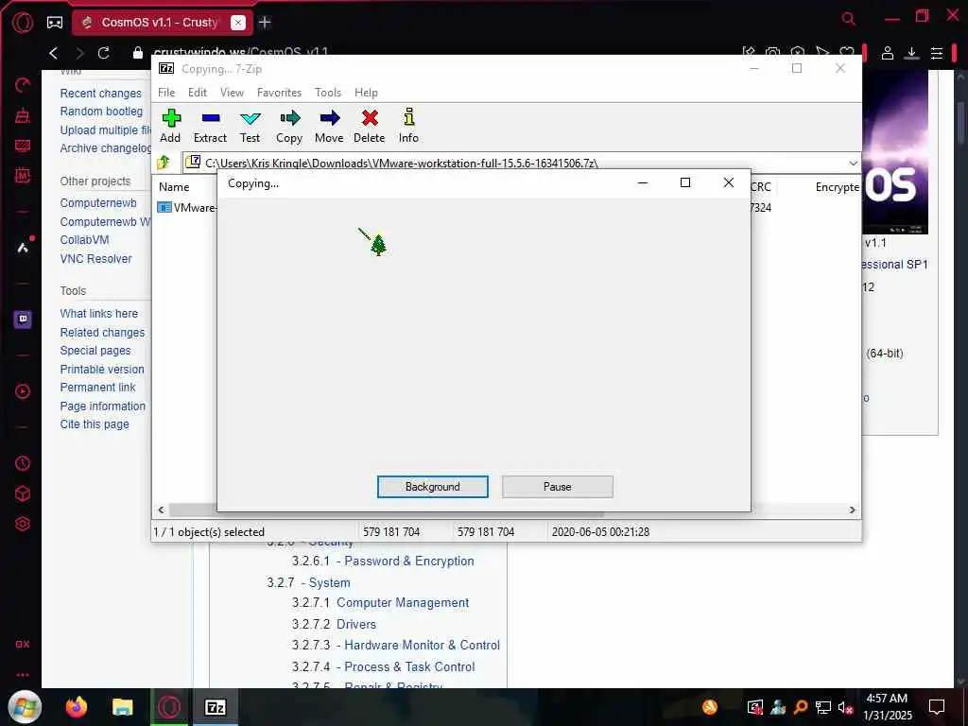Open the 7-Zip File menu

pyautogui.click(x=166, y=93)
